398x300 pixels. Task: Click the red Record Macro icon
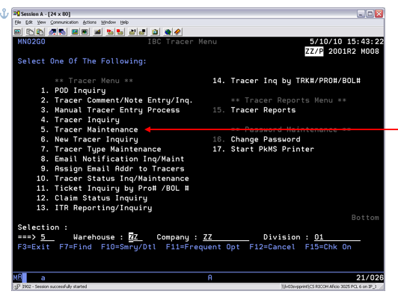point(110,31)
